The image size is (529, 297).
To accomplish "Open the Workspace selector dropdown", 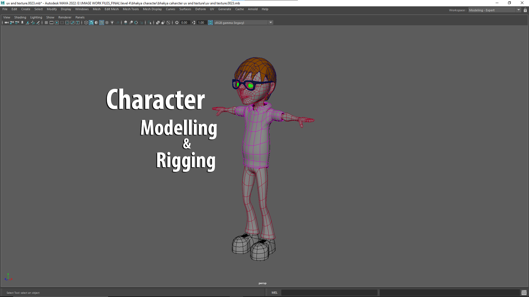I will [518, 10].
